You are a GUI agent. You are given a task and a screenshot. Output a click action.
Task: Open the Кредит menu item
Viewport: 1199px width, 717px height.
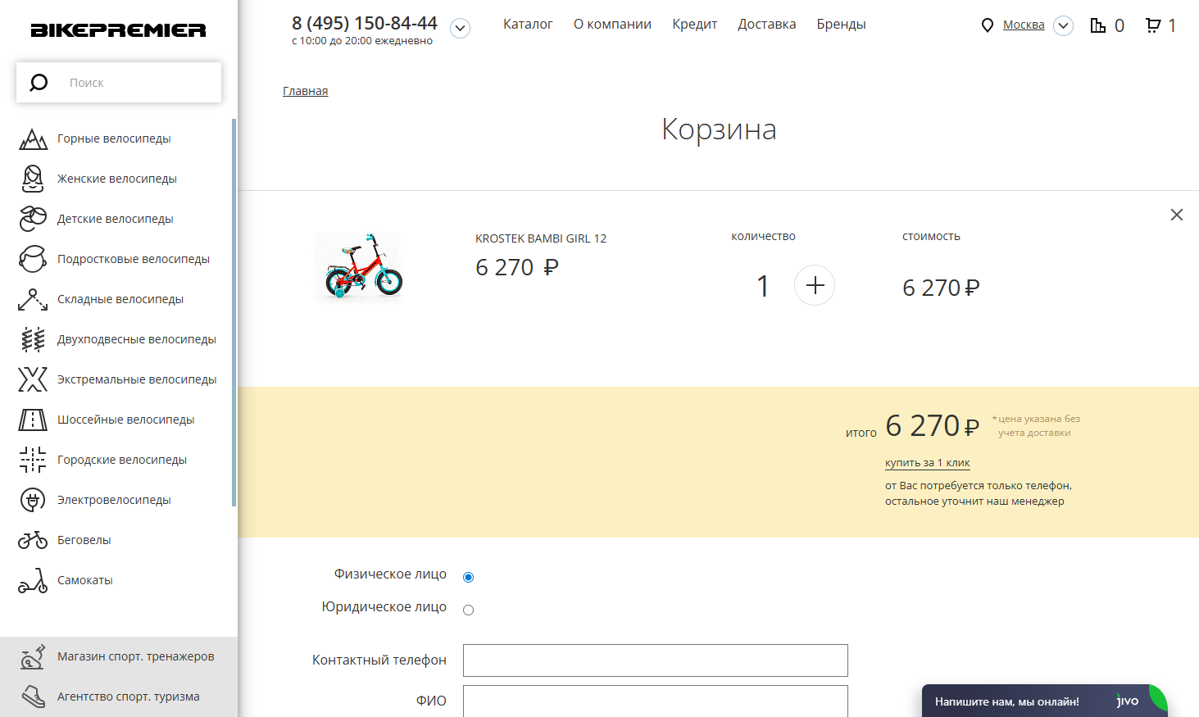coord(694,25)
